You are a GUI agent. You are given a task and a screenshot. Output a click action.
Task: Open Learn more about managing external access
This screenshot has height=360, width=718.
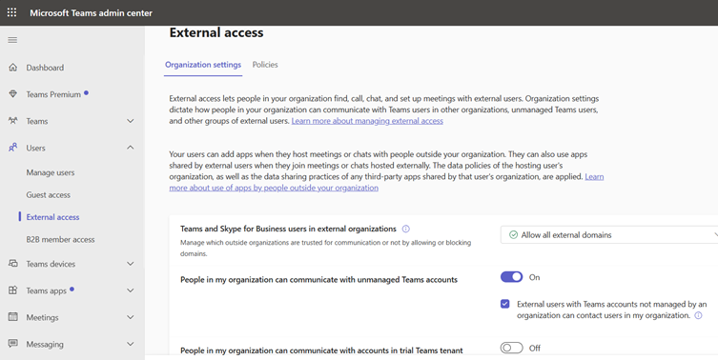pos(367,121)
